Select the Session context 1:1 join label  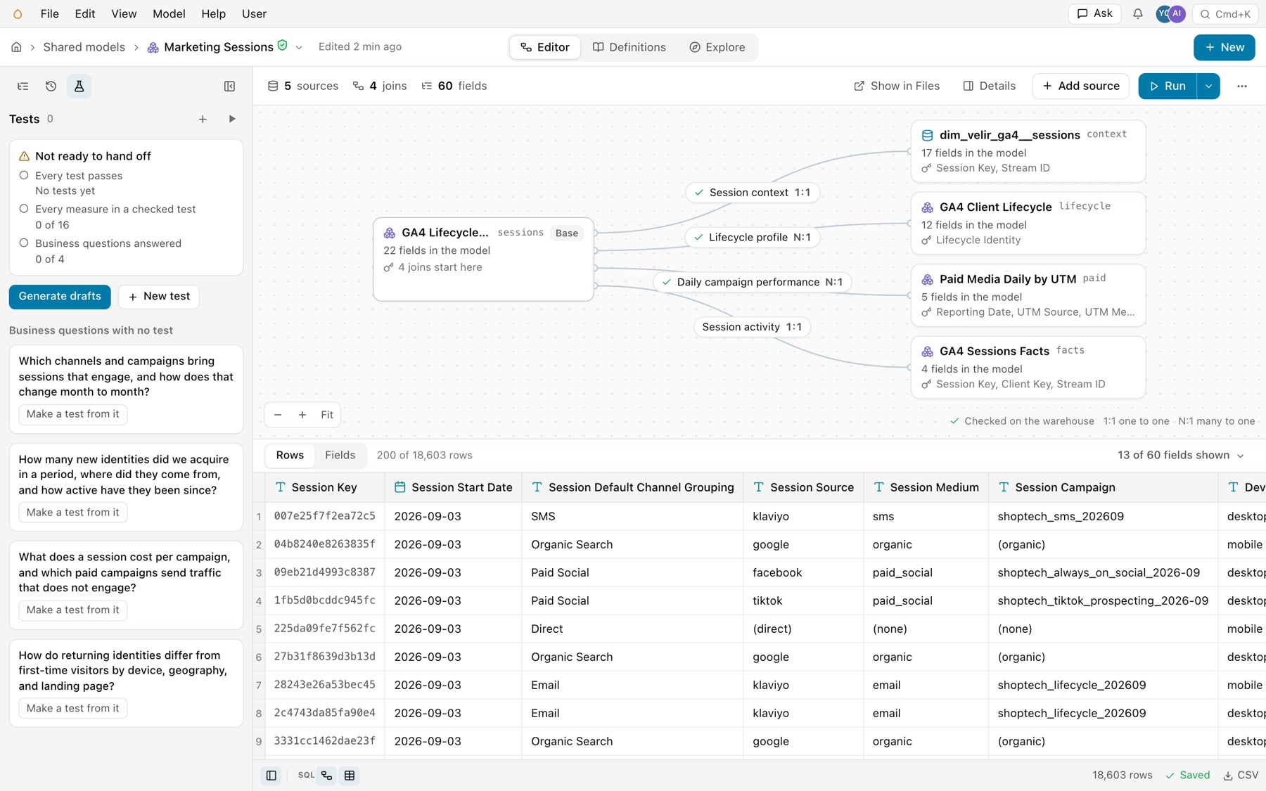pos(753,193)
